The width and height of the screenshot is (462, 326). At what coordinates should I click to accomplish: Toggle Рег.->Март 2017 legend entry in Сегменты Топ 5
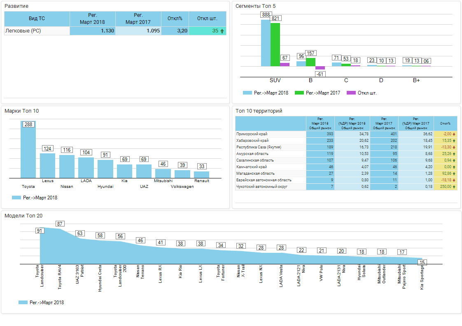point(317,93)
